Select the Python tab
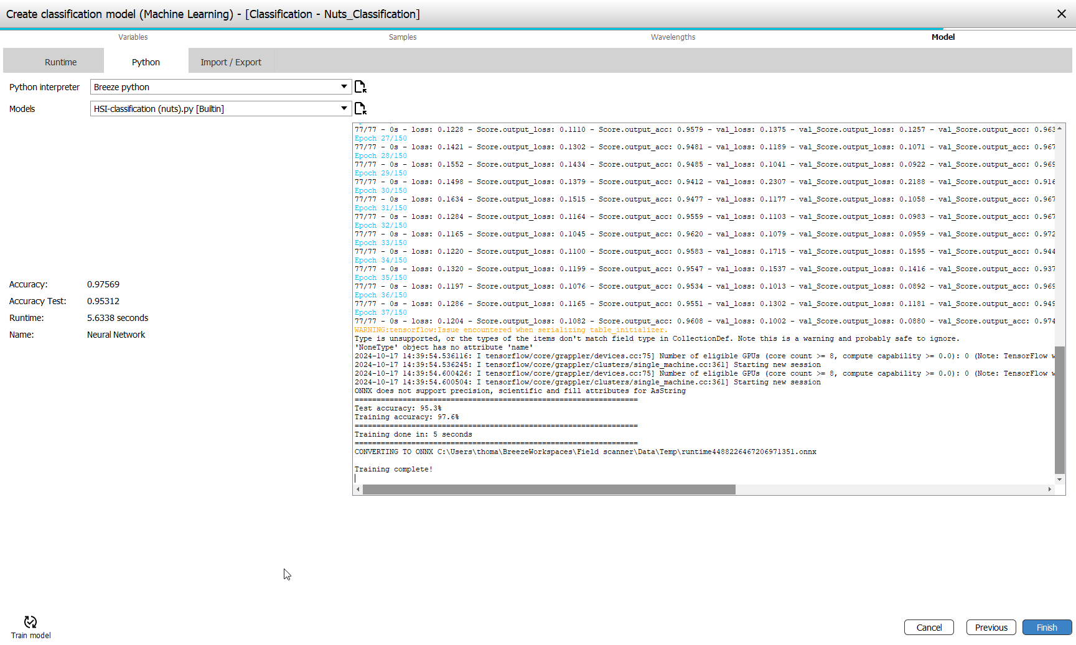Viewport: 1076px width, 645px height. coord(146,62)
